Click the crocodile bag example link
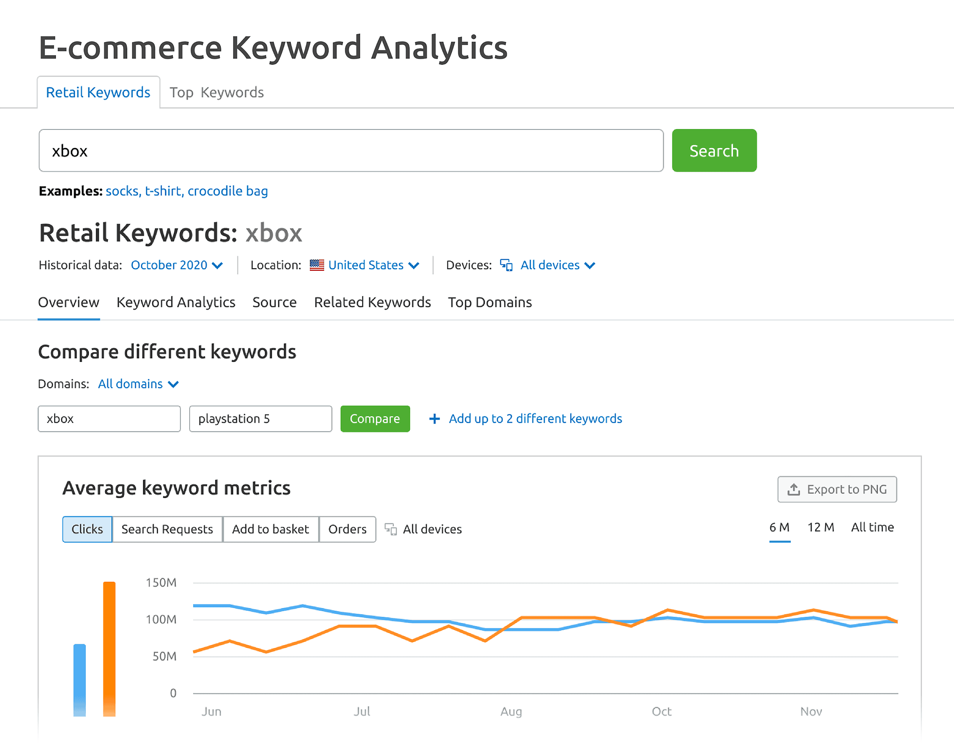The height and width of the screenshot is (749, 954). [x=228, y=191]
